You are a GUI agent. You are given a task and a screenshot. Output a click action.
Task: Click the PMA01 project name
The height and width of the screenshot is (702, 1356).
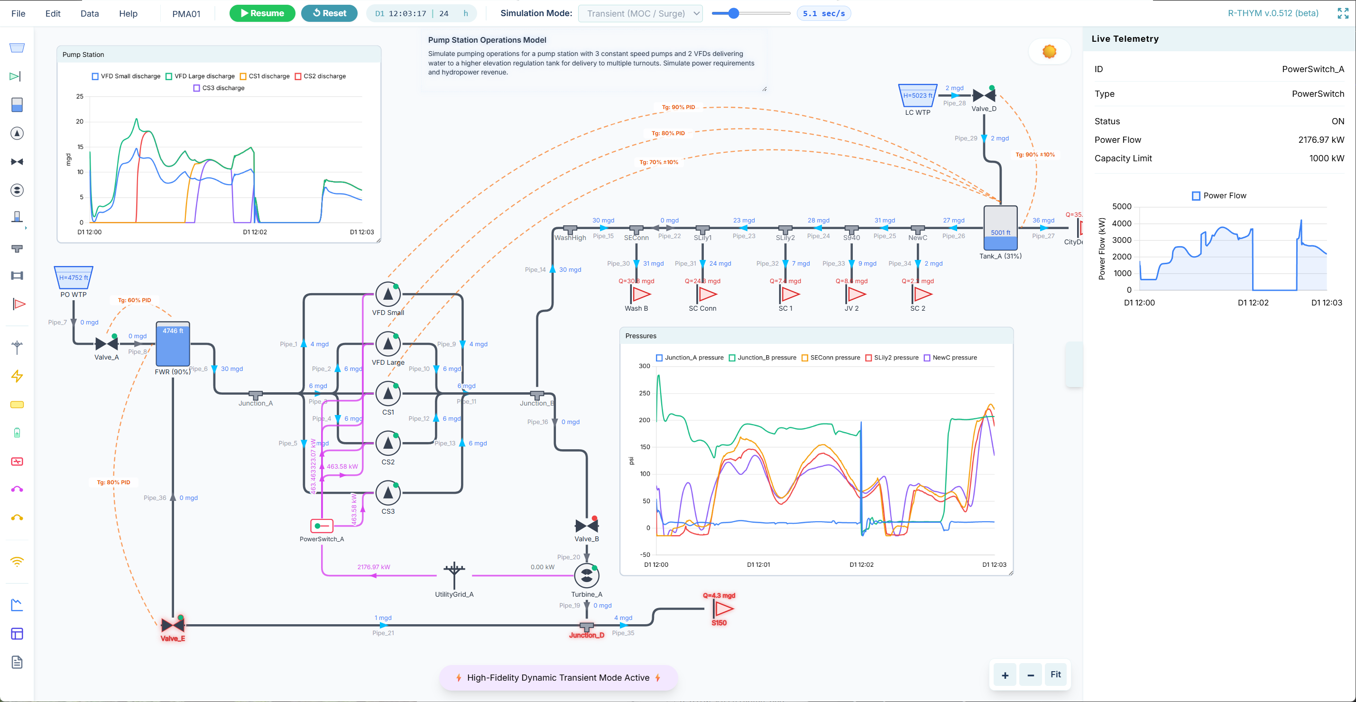point(186,14)
